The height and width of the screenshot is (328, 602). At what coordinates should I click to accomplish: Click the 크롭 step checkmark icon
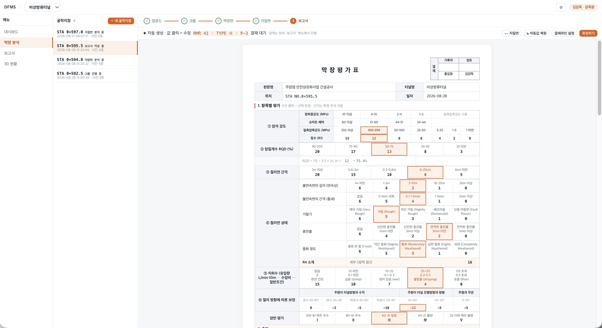pos(184,21)
